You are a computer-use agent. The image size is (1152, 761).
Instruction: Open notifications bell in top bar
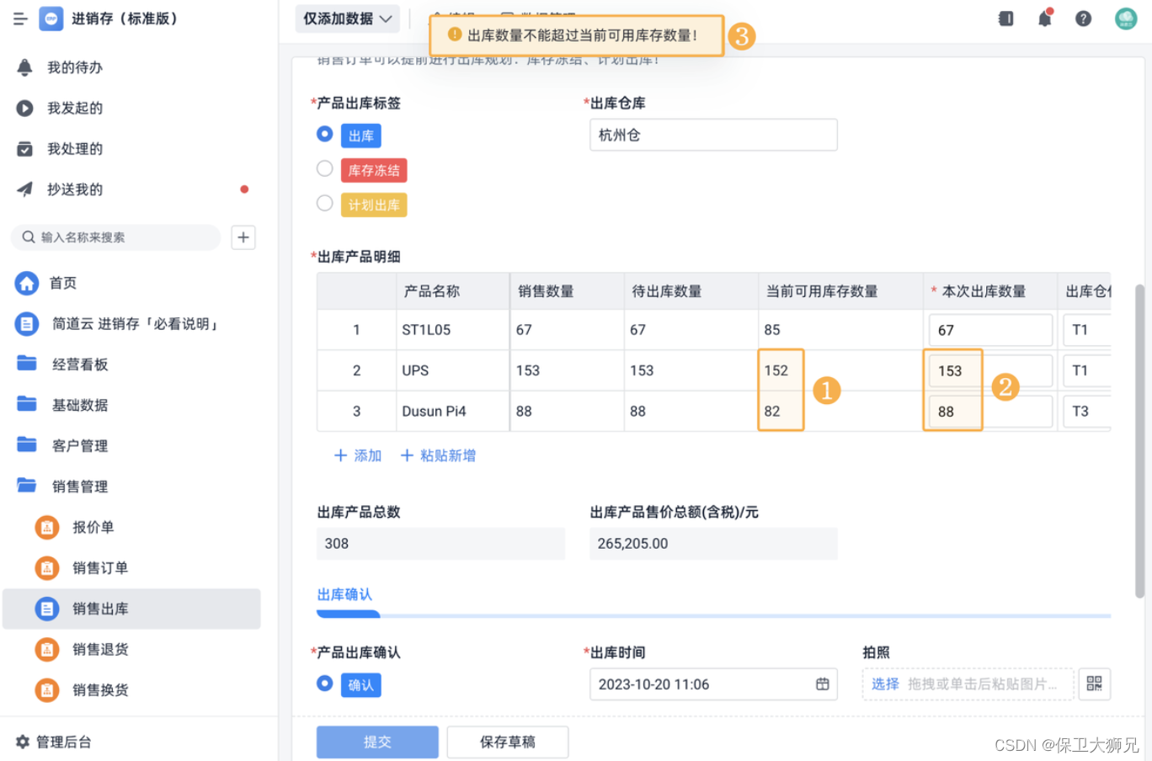coord(1045,18)
